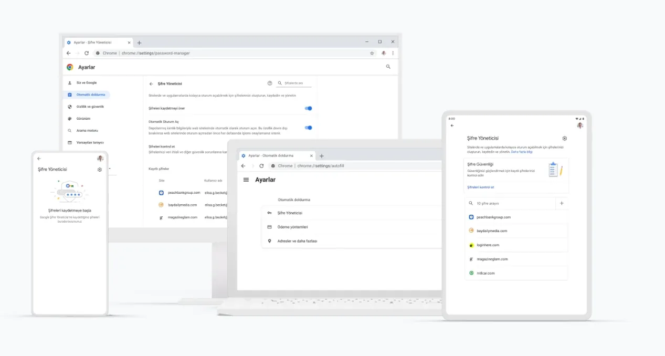Tap '10 şifre arayın' search field on tablet

510,203
